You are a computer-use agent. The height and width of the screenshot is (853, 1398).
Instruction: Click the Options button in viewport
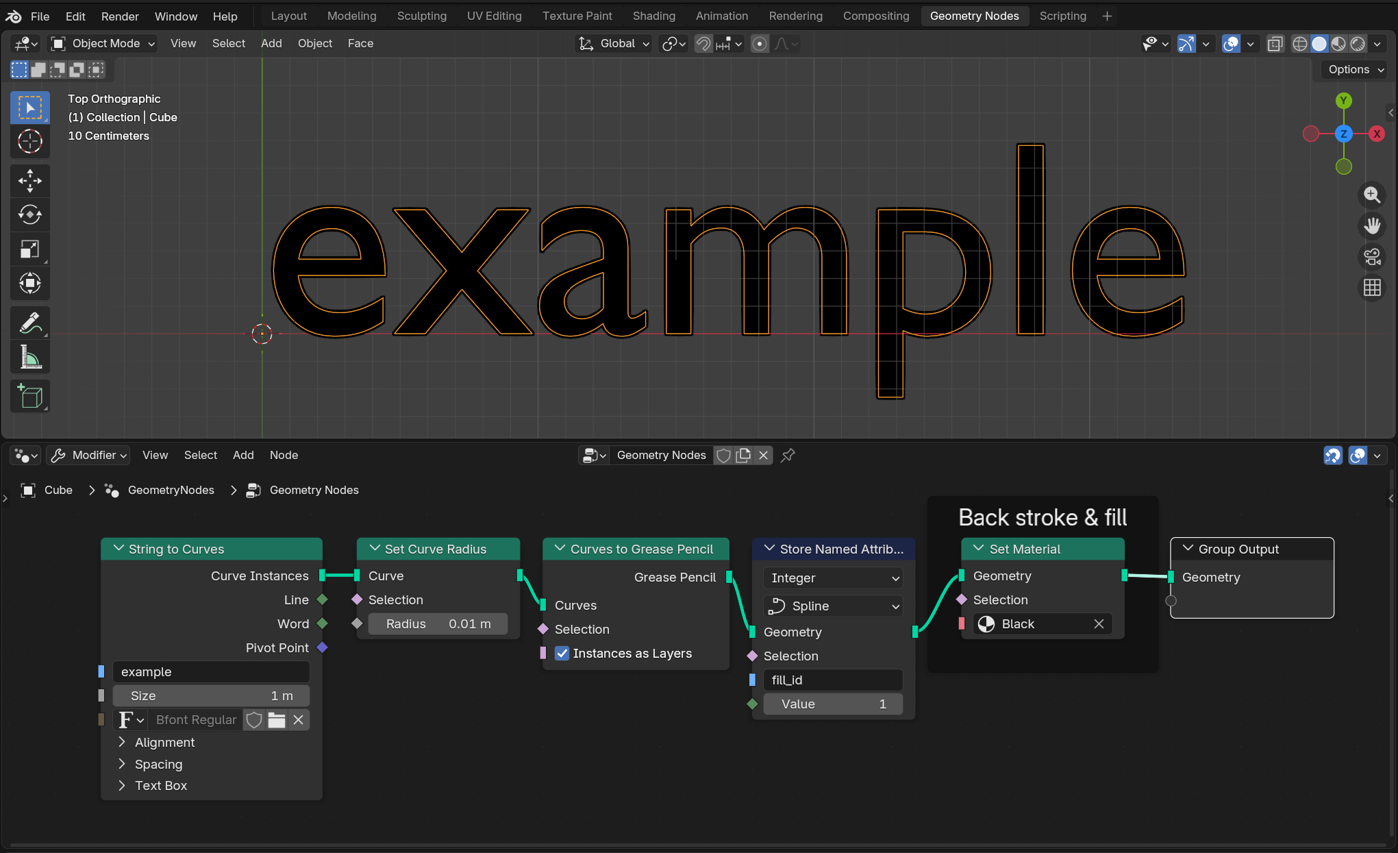click(x=1356, y=70)
